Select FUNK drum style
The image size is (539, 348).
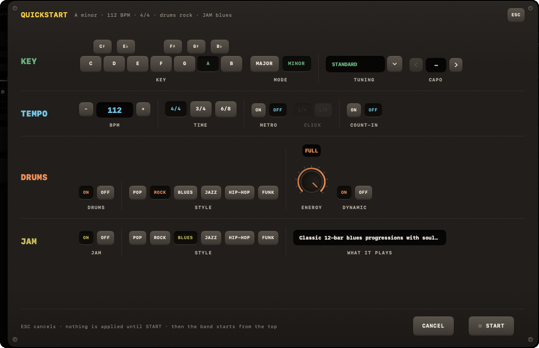coord(268,192)
